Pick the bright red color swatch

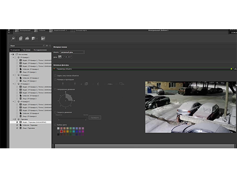tap(61, 132)
